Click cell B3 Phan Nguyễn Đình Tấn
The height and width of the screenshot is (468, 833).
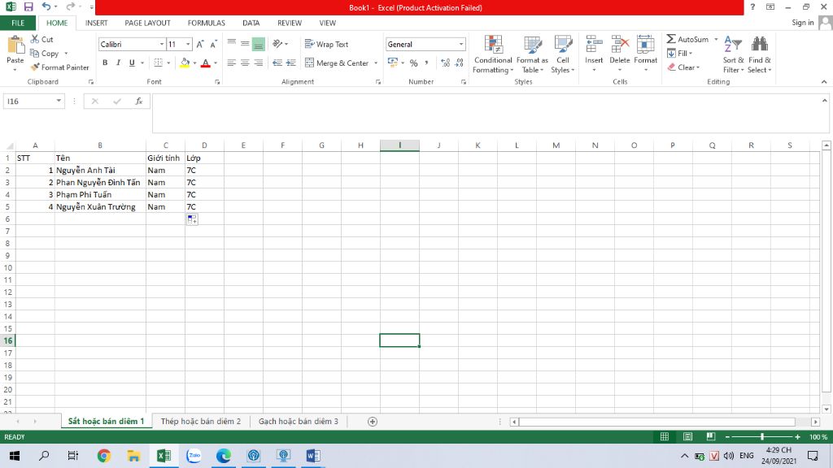pos(100,183)
